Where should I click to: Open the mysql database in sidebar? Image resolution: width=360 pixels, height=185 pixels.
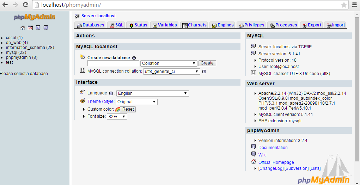point(16,53)
